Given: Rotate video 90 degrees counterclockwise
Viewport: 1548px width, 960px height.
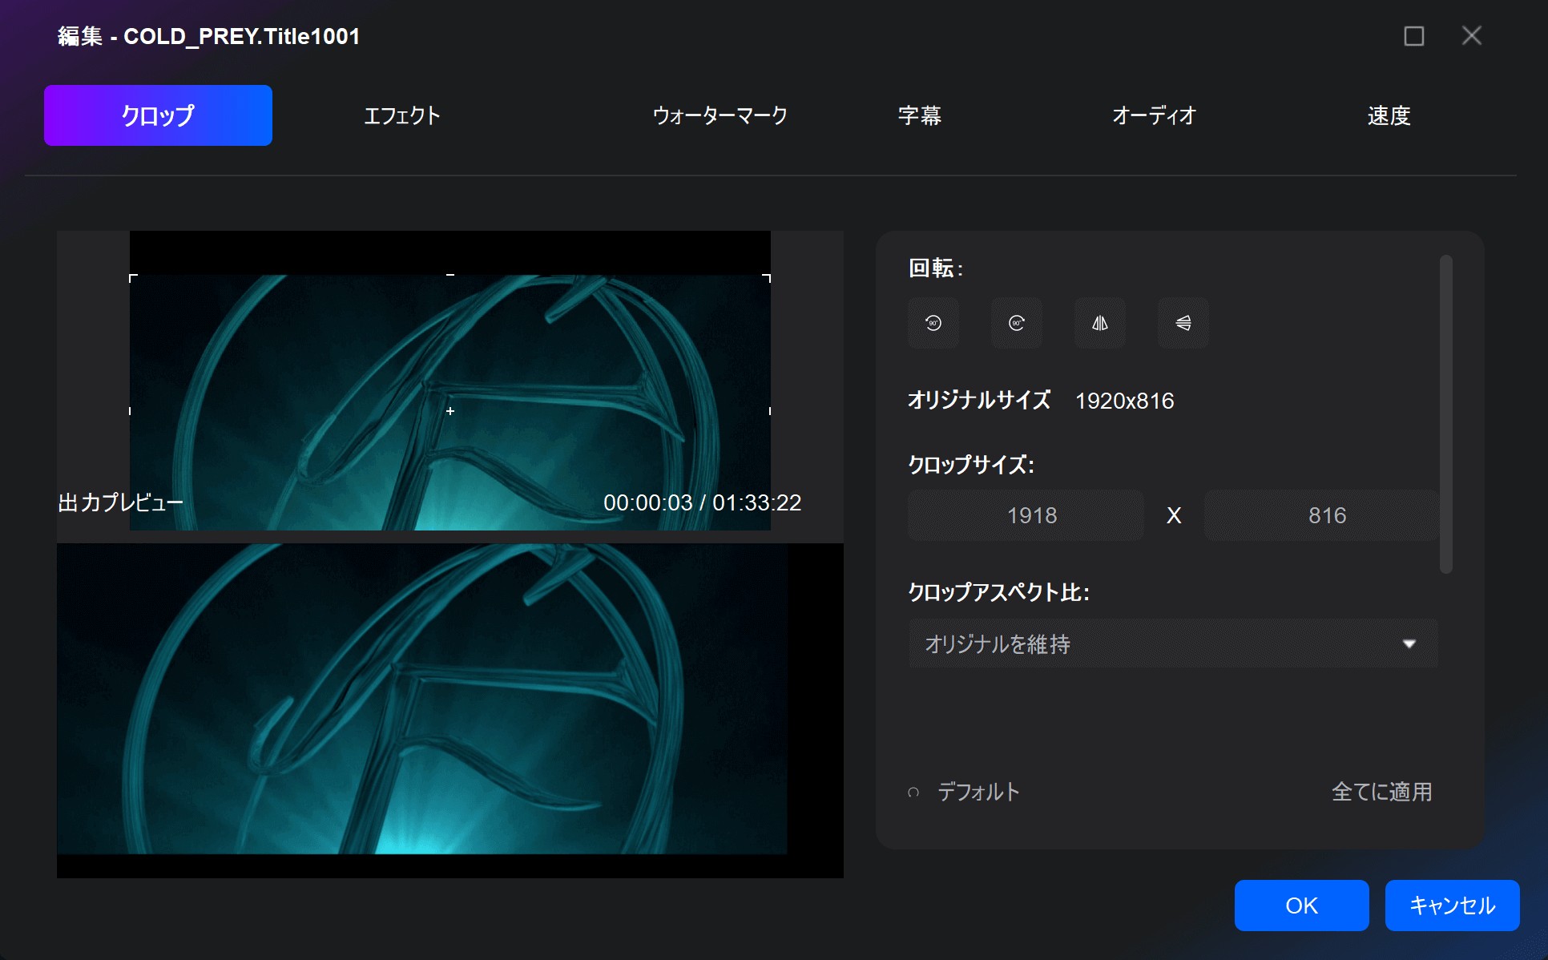Looking at the screenshot, I should pos(933,323).
